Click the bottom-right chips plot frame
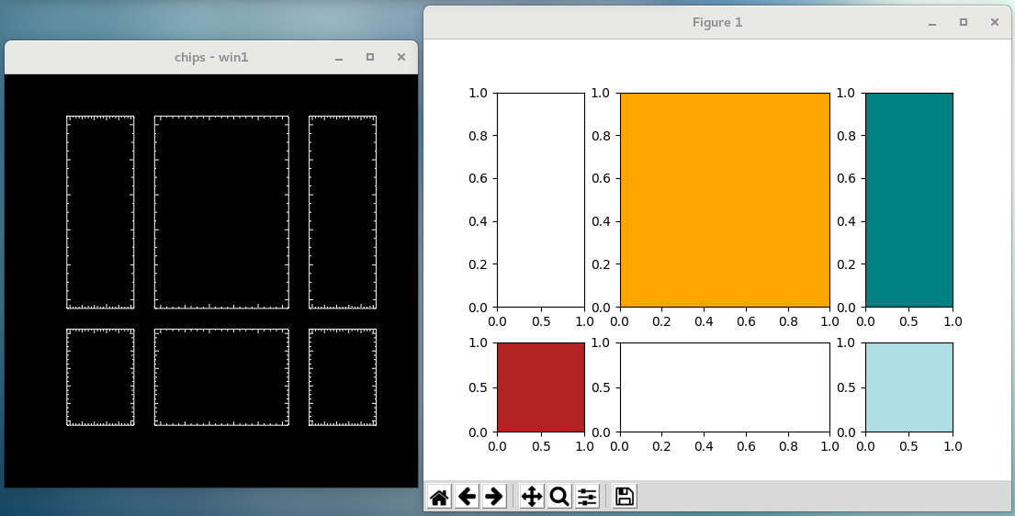Screen dimensions: 1015x516 343,377
